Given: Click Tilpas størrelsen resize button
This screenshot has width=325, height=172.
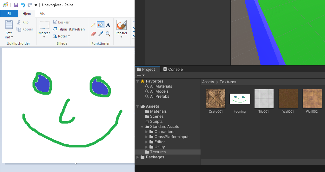Looking at the screenshot, I should (x=69, y=29).
